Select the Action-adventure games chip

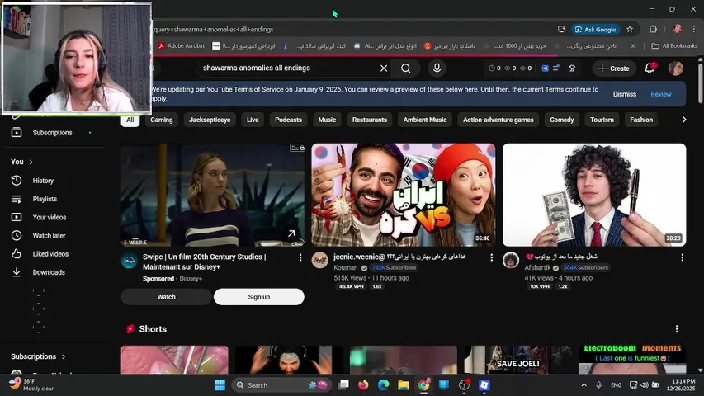(498, 120)
